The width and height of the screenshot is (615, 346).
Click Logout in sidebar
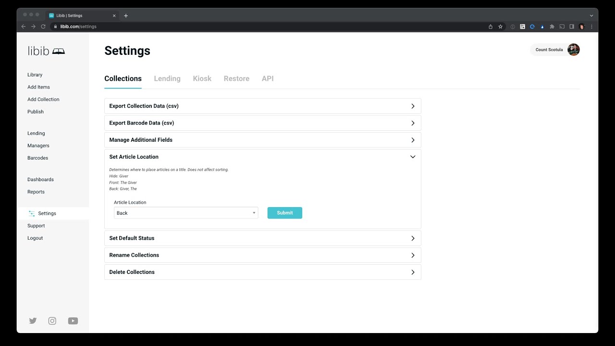tap(35, 238)
